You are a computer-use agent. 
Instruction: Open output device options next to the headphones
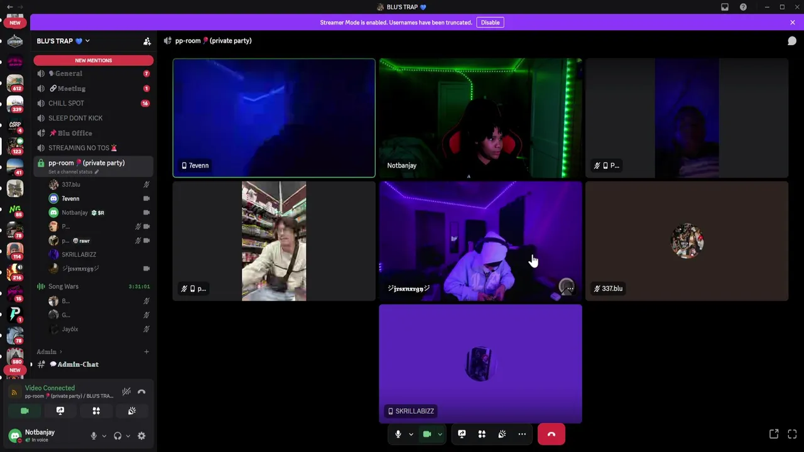click(x=128, y=436)
